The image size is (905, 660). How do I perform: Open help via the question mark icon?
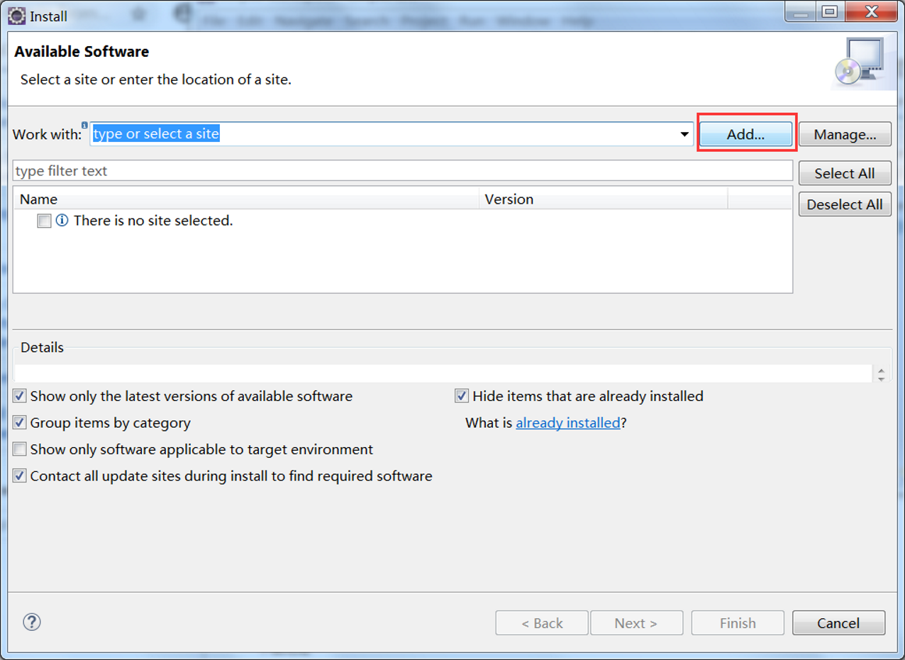pyautogui.click(x=32, y=622)
